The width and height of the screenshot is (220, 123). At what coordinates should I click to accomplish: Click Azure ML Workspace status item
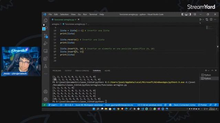pyautogui.click(x=89, y=105)
